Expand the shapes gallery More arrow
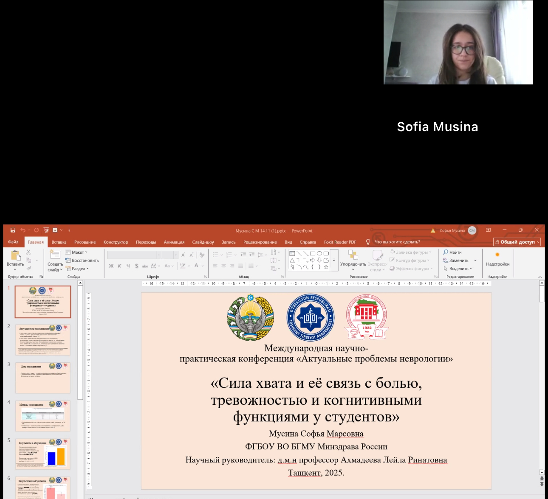 point(334,260)
